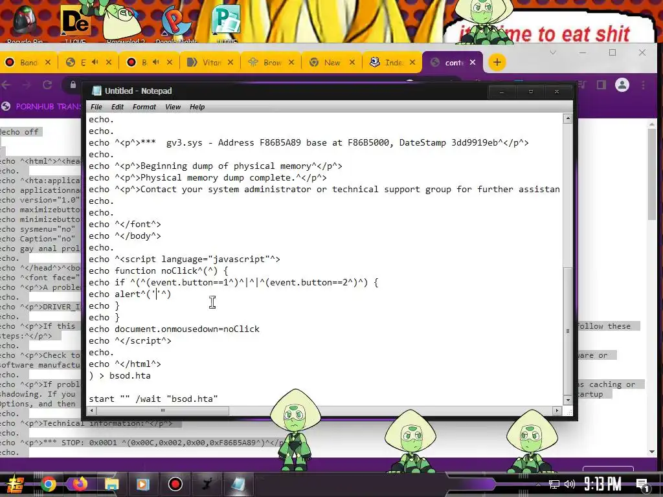The image size is (663, 497).
Task: Click 'Physical memory dump complete' line in Notepad
Action: 208,177
